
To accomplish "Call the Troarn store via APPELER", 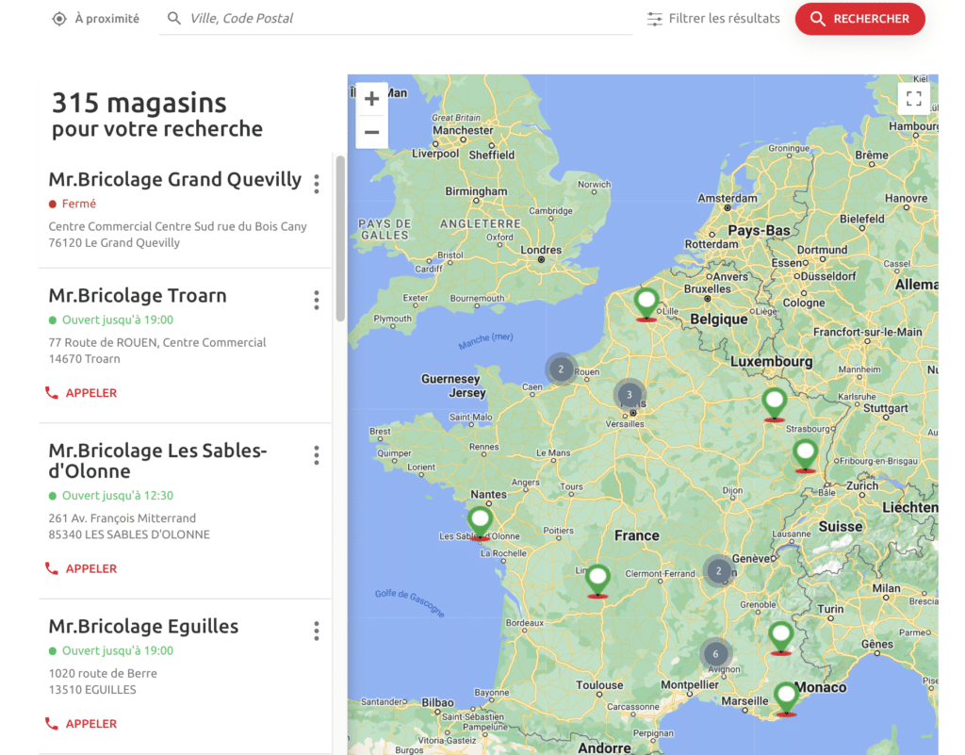I will 81,392.
